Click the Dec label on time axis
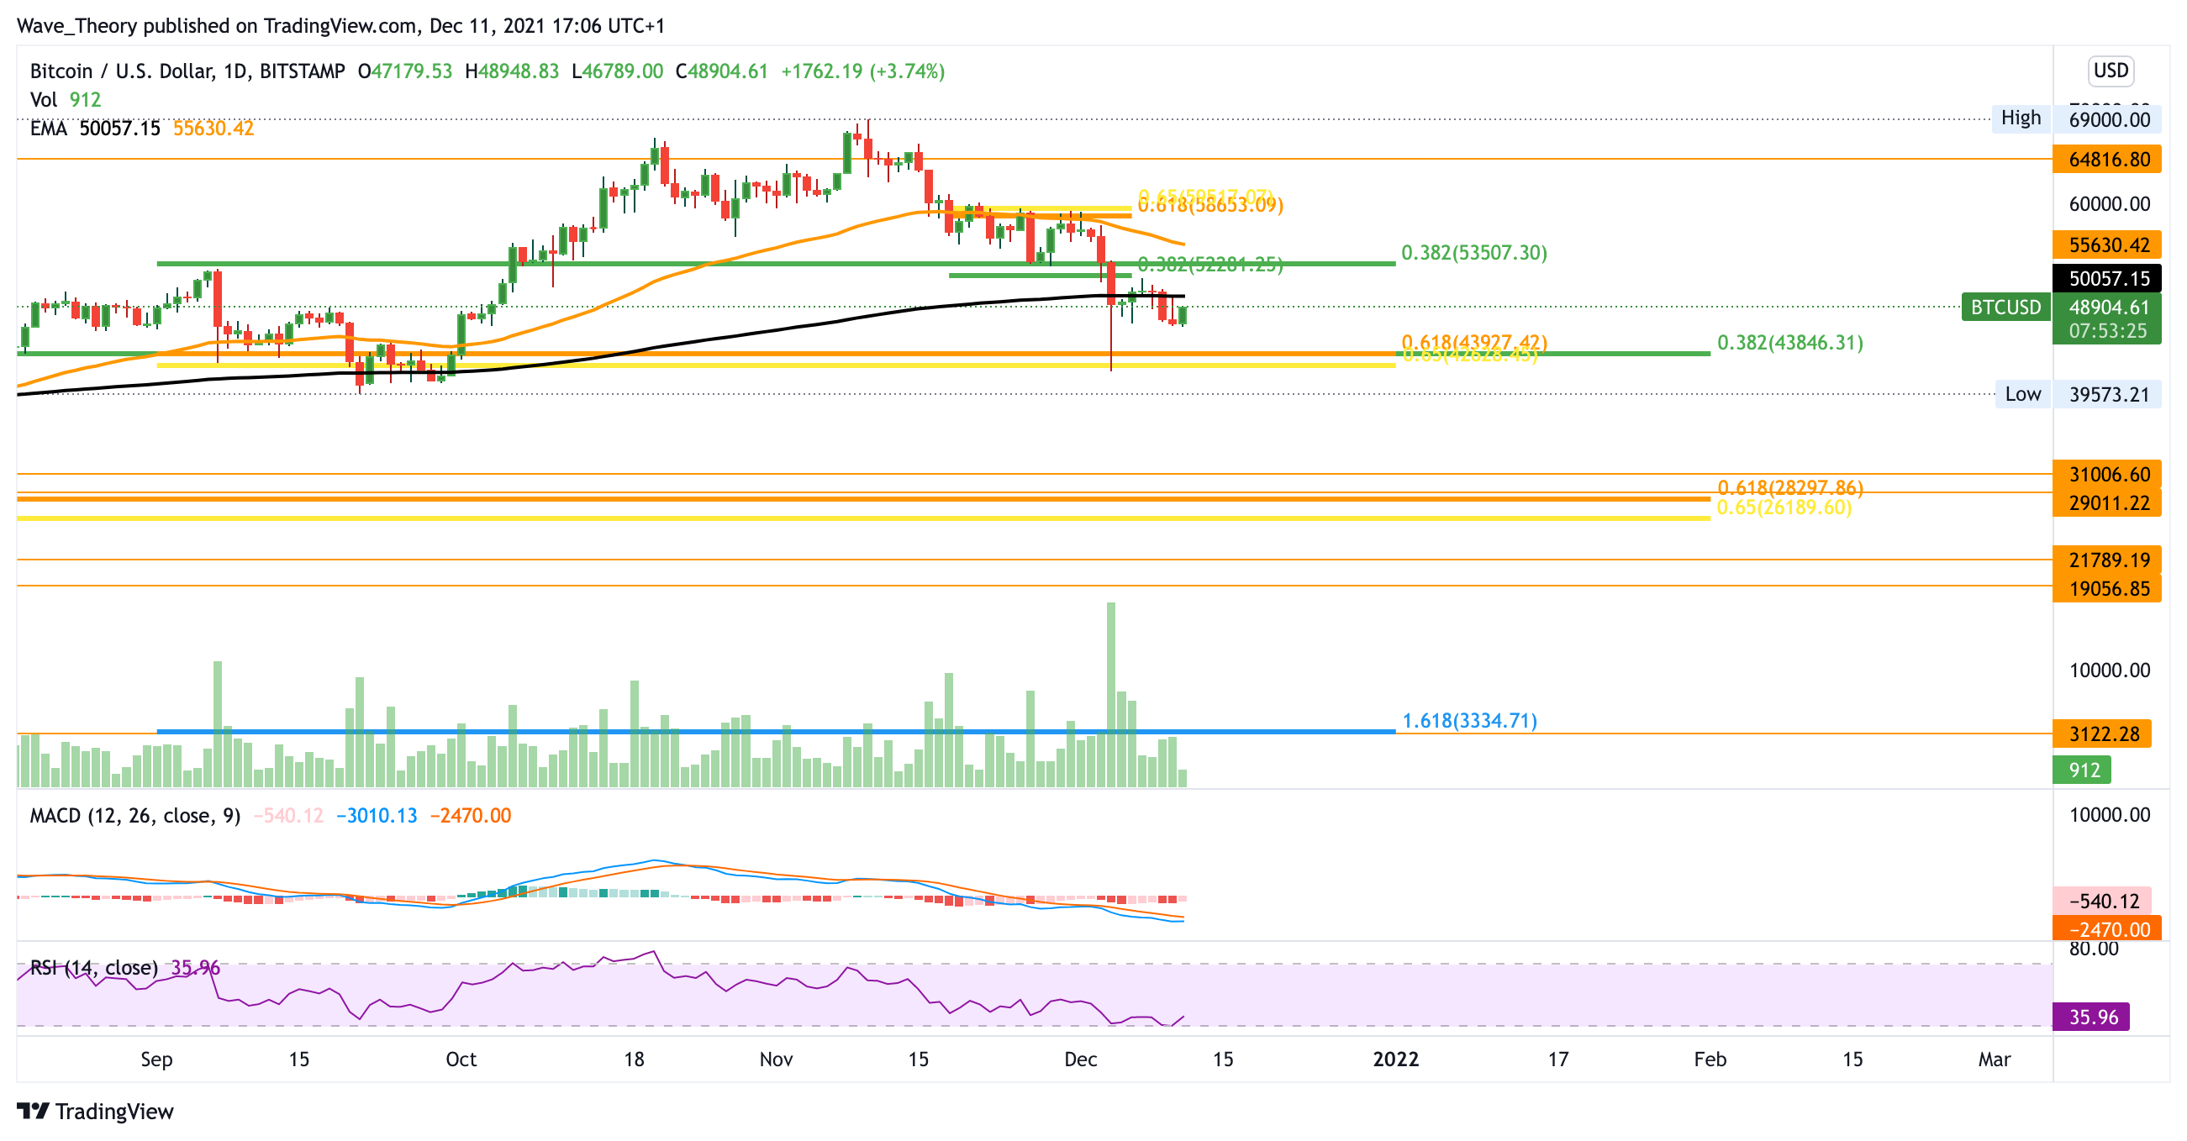Image resolution: width=2187 pixels, height=1141 pixels. click(x=1080, y=1059)
